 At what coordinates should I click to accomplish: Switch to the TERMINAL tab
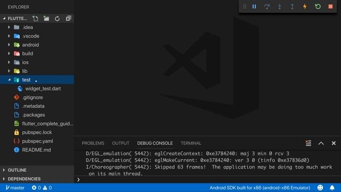(191, 143)
